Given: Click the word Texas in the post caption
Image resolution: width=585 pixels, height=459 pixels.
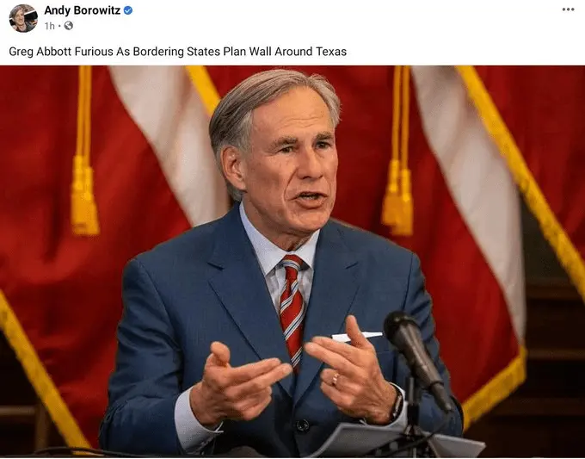Looking at the screenshot, I should [x=331, y=51].
